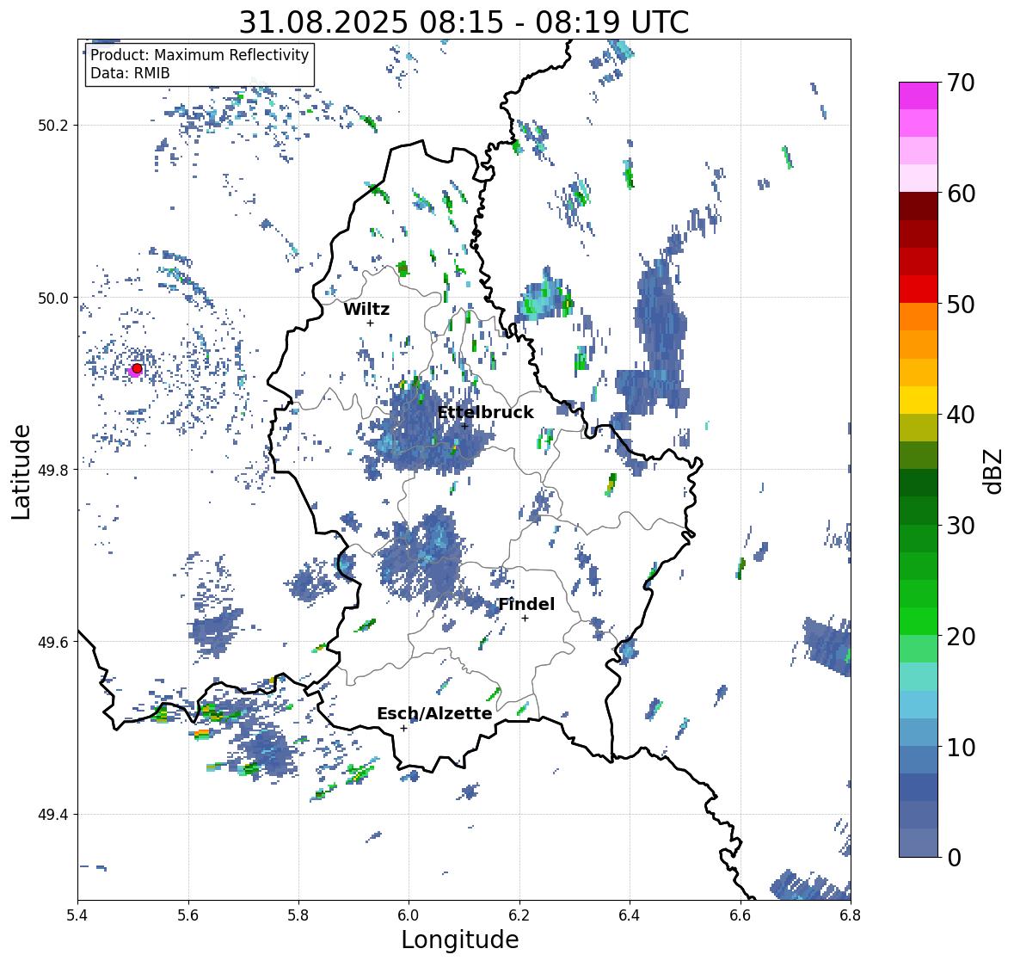1014x961 pixels.
Task: Click the bright red 50 dBZ colorbar band
Action: pyautogui.click(x=918, y=289)
